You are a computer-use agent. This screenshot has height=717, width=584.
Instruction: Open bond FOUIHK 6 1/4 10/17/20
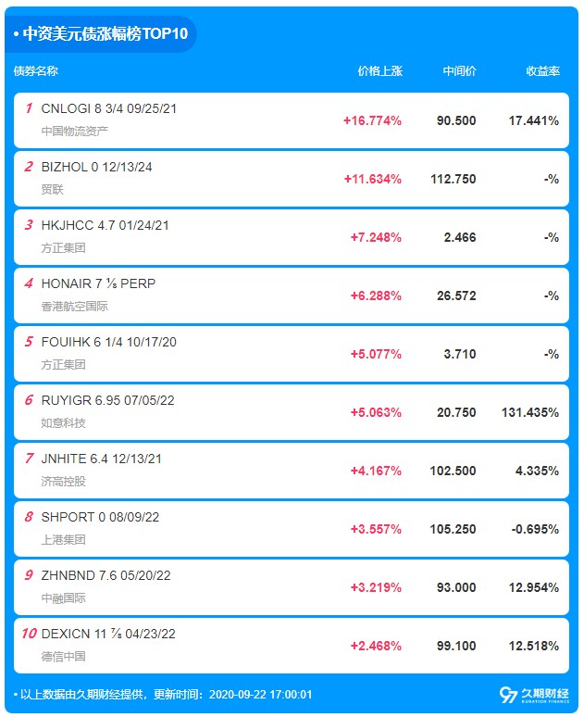pyautogui.click(x=109, y=342)
